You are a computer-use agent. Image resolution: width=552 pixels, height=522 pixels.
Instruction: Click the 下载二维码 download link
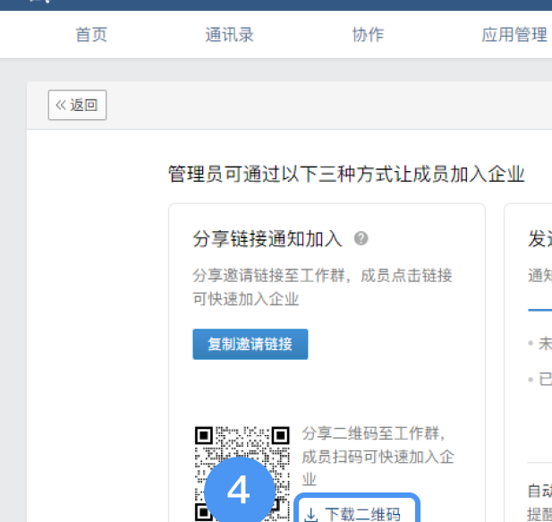click(356, 514)
